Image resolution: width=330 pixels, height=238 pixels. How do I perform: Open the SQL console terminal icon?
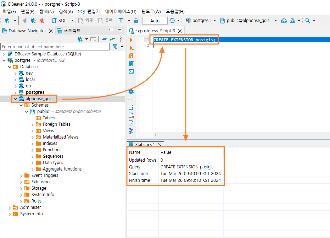131,71
